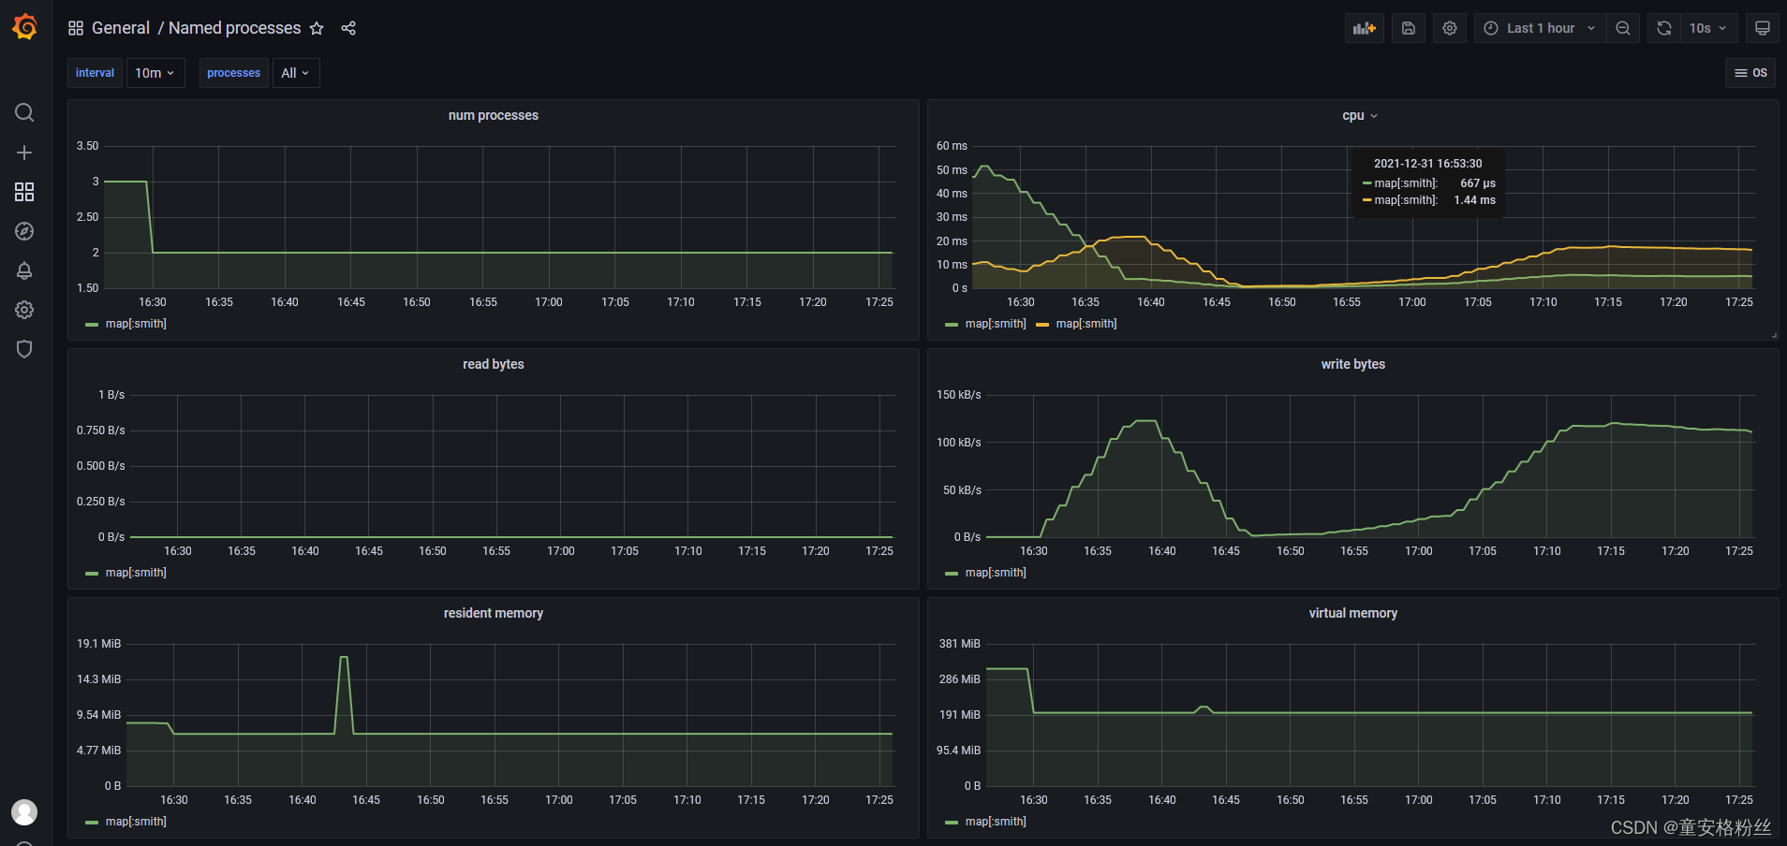Open the user avatar at sidebar bottom

[x=24, y=812]
